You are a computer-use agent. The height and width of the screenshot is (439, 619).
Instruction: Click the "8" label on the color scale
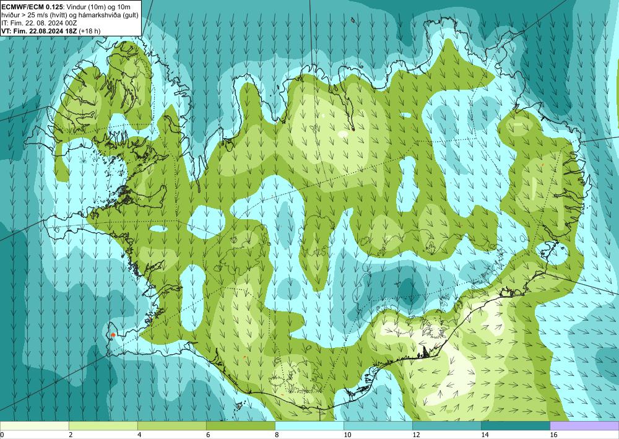point(277,435)
